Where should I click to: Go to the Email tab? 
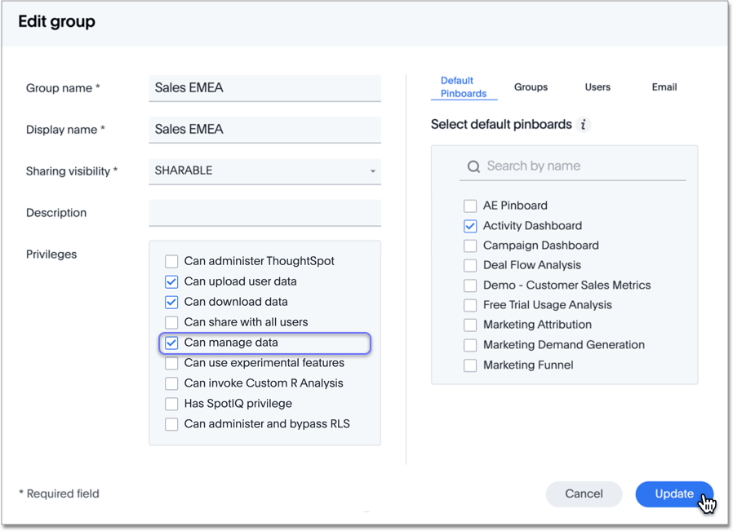(664, 87)
